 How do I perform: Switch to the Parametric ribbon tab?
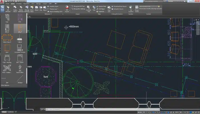[26, 4]
